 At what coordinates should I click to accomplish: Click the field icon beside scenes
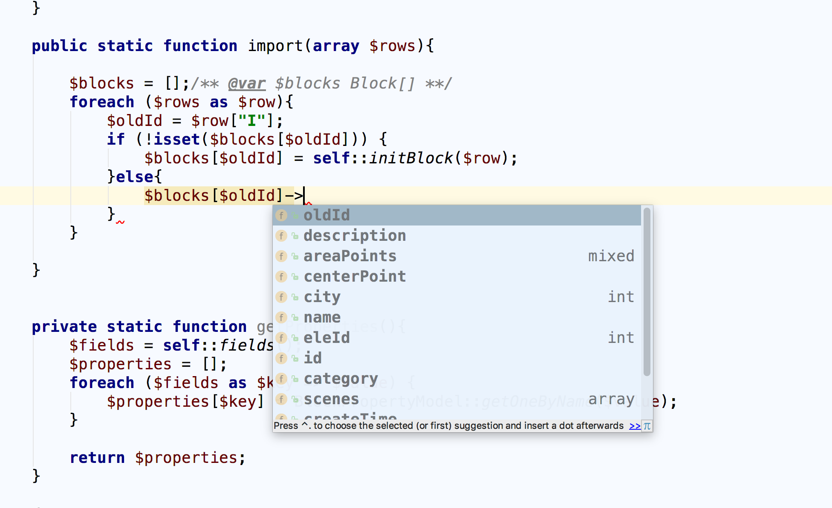pyautogui.click(x=281, y=399)
